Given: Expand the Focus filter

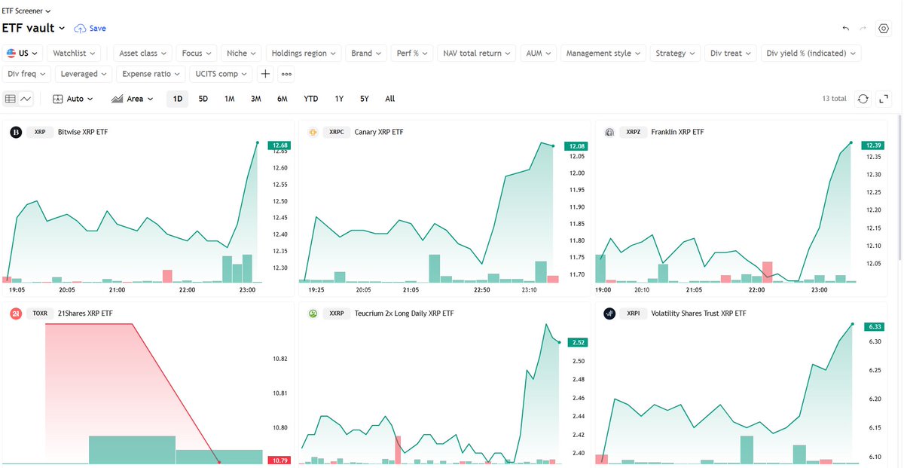Looking at the screenshot, I should (197, 54).
